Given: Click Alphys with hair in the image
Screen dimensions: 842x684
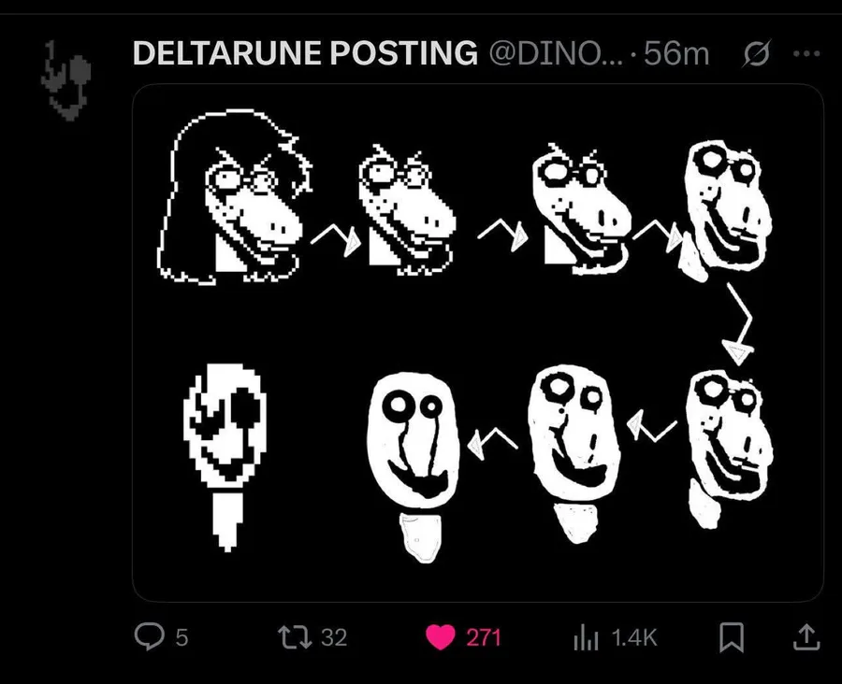Looking at the screenshot, I should [234, 197].
